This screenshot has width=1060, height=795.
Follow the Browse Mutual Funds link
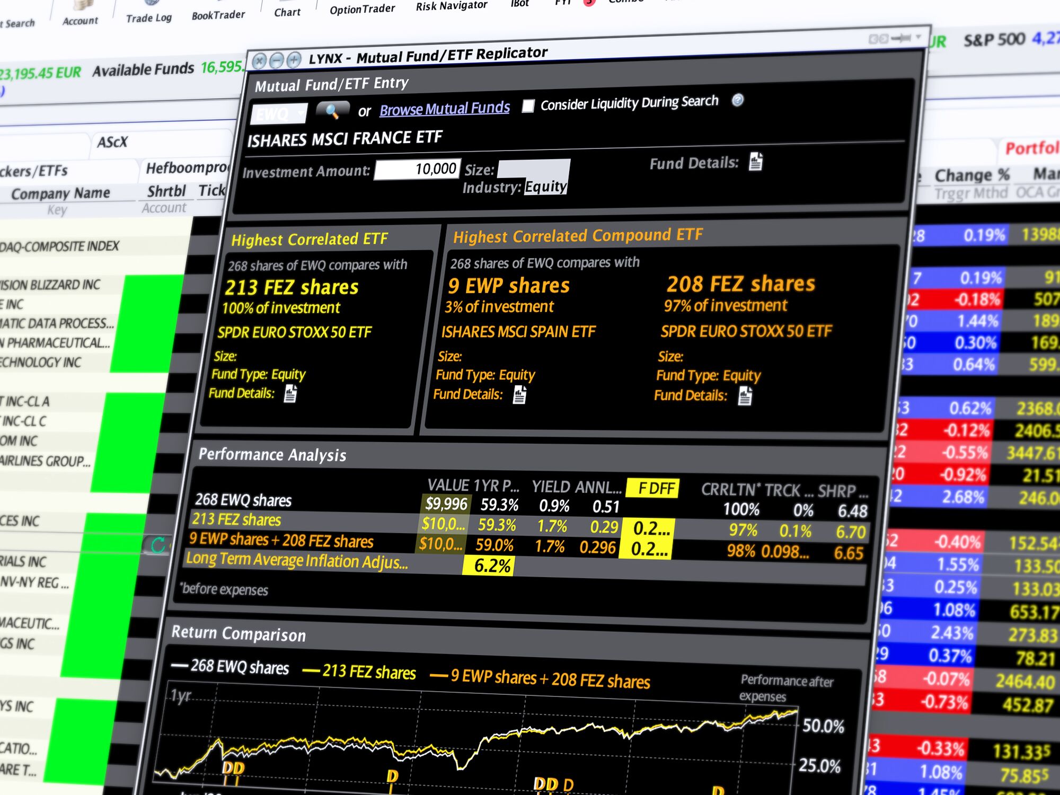pos(445,109)
